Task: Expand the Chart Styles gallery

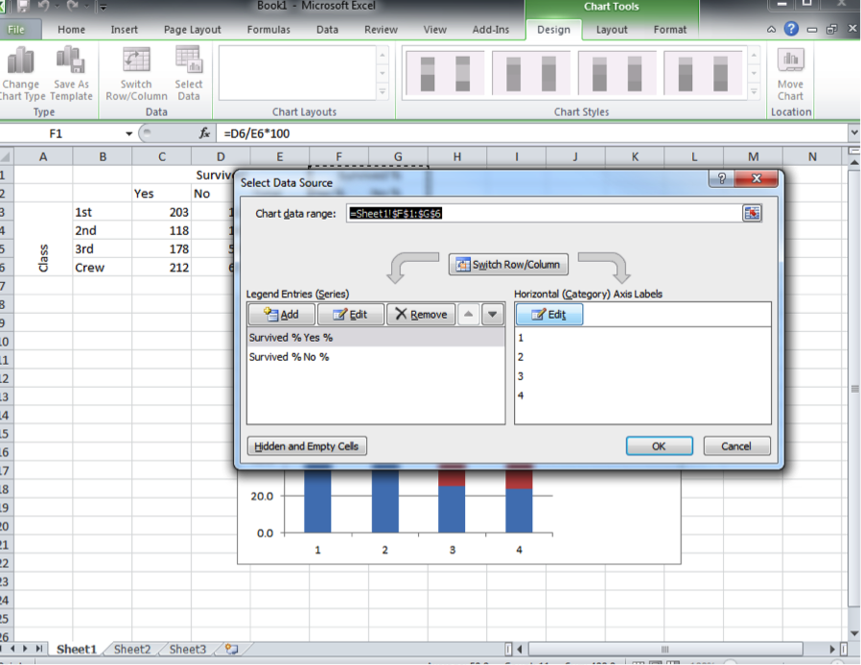Action: 756,92
